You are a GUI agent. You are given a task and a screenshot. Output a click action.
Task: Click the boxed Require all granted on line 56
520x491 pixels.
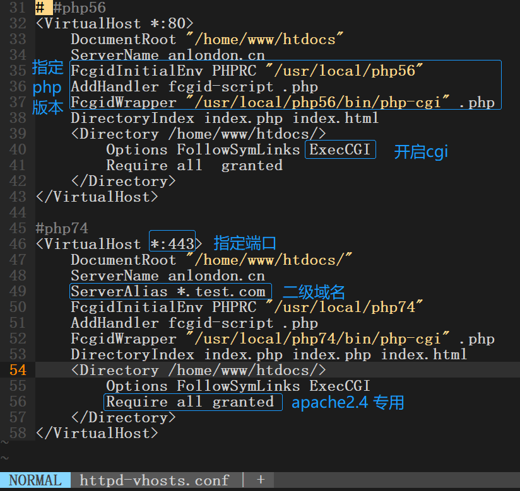coord(191,401)
